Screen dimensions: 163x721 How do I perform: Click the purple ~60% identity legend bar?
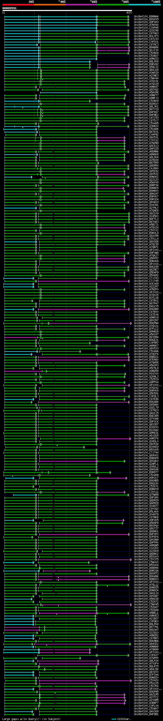point(81,5)
